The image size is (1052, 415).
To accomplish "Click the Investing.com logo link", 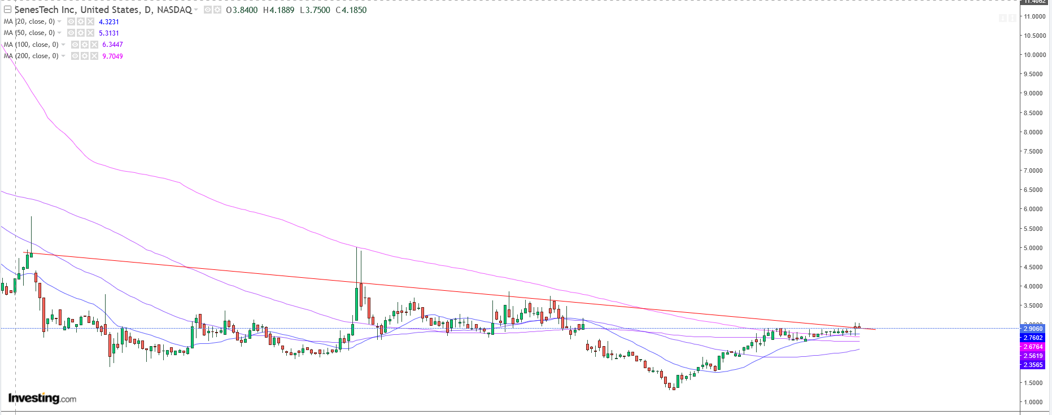I will click(x=42, y=398).
